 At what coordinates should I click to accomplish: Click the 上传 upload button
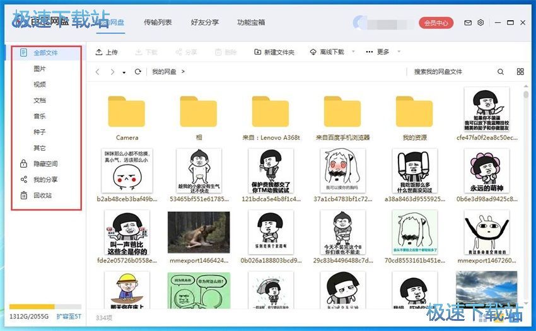(107, 52)
